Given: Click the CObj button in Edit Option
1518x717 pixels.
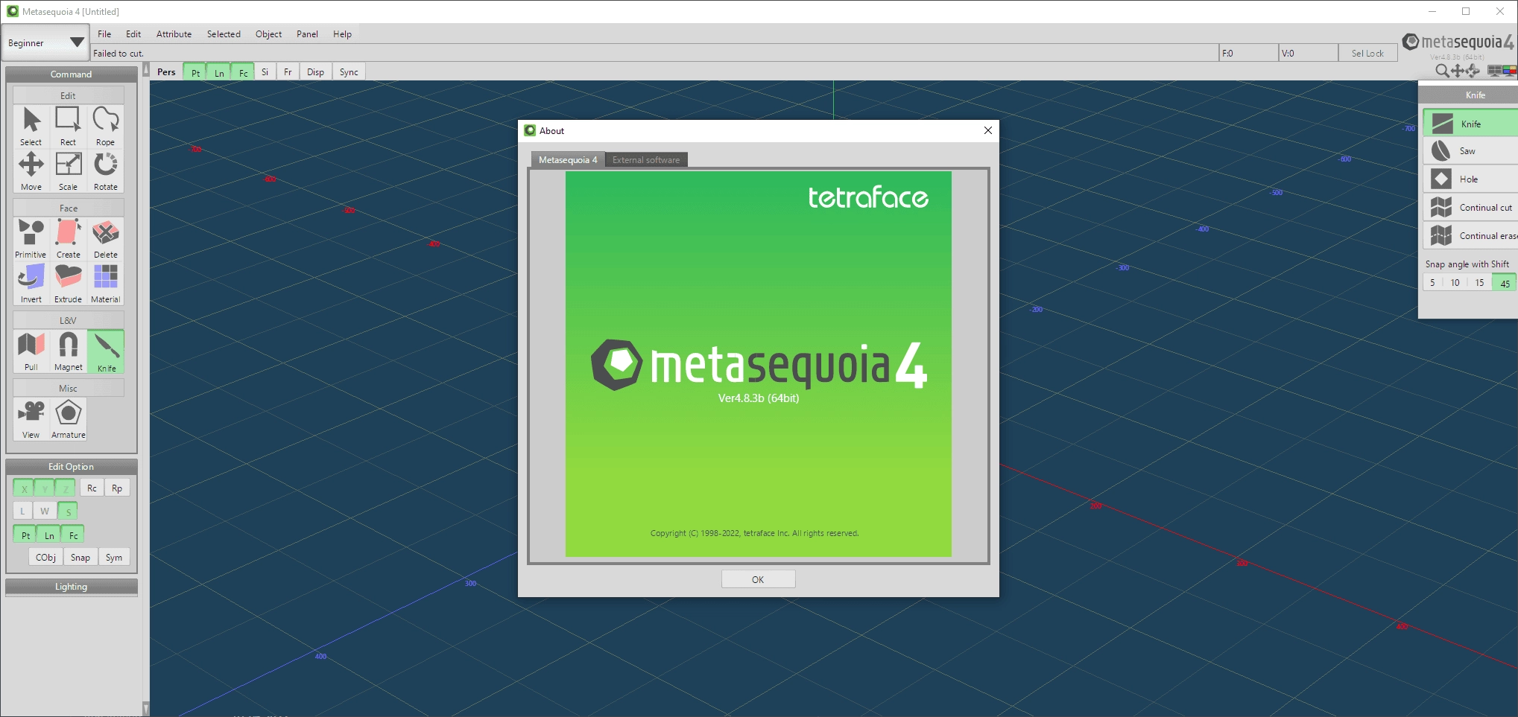Looking at the screenshot, I should point(45,558).
